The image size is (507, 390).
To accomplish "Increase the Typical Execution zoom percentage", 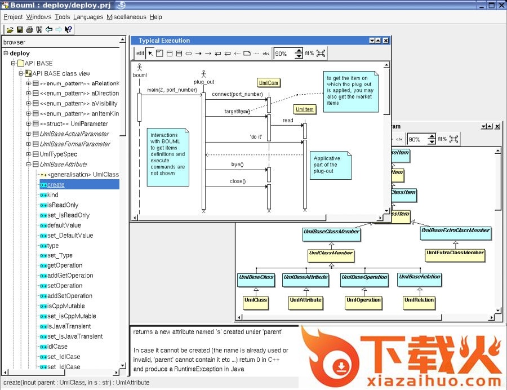I will 299,51.
